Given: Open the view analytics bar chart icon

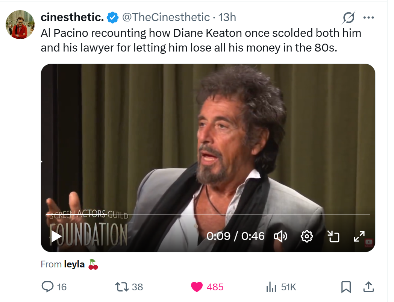Looking at the screenshot, I should 271,287.
